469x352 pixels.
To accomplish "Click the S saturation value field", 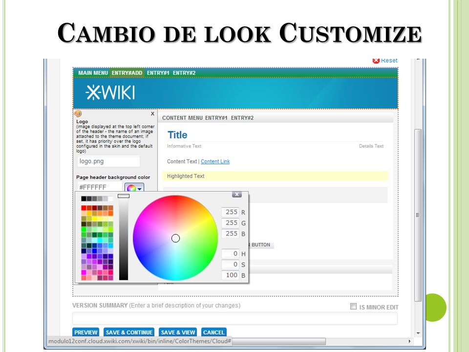I will click(x=230, y=264).
